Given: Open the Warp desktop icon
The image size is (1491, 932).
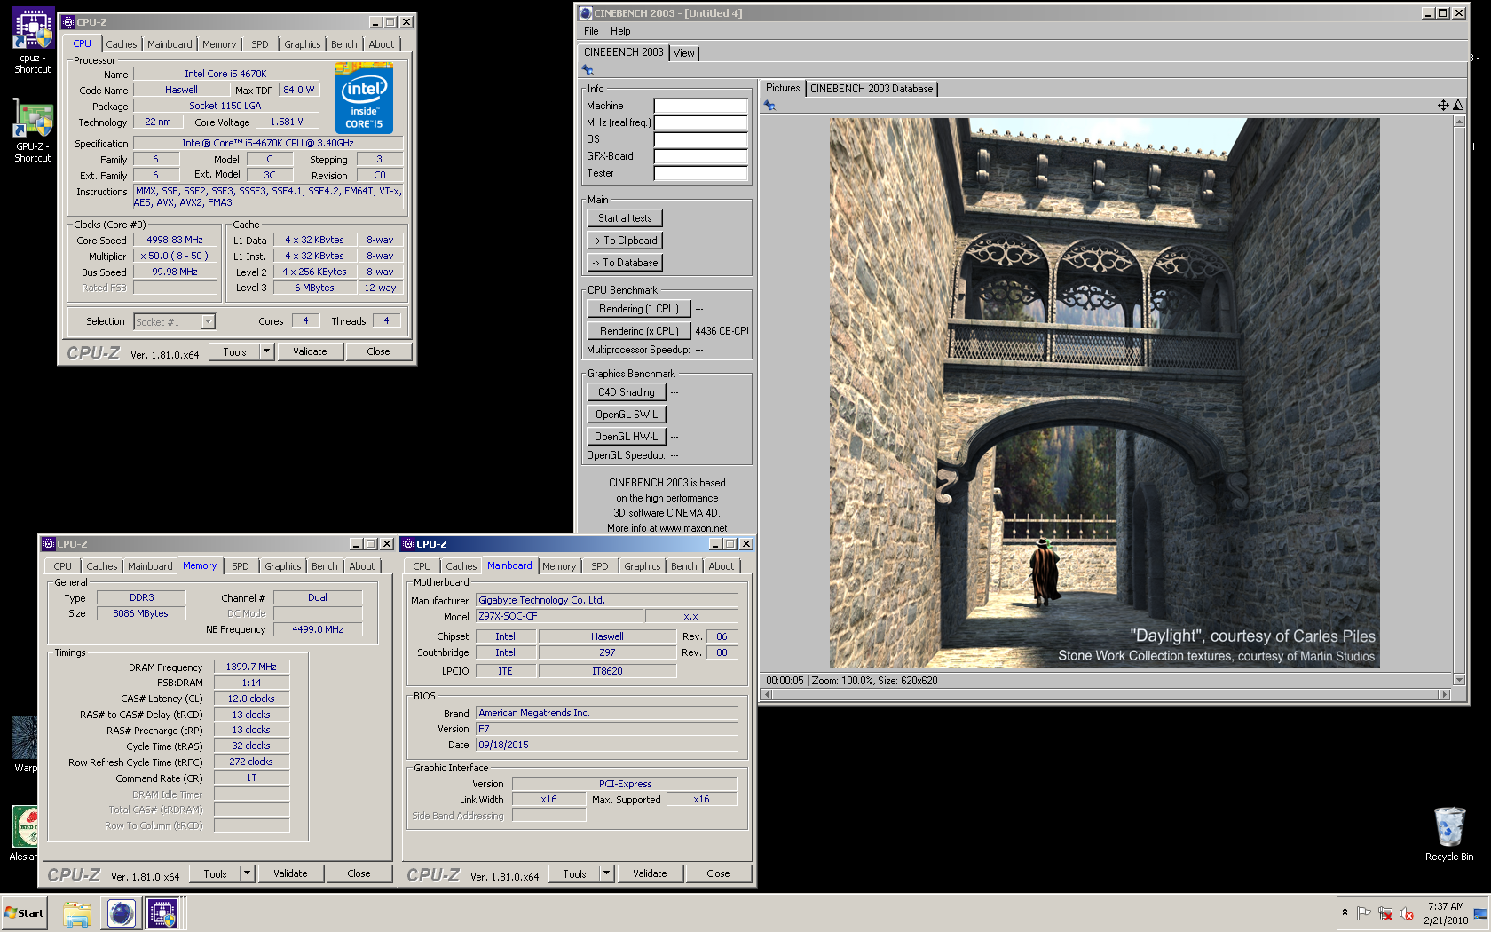Looking at the screenshot, I should point(25,745).
